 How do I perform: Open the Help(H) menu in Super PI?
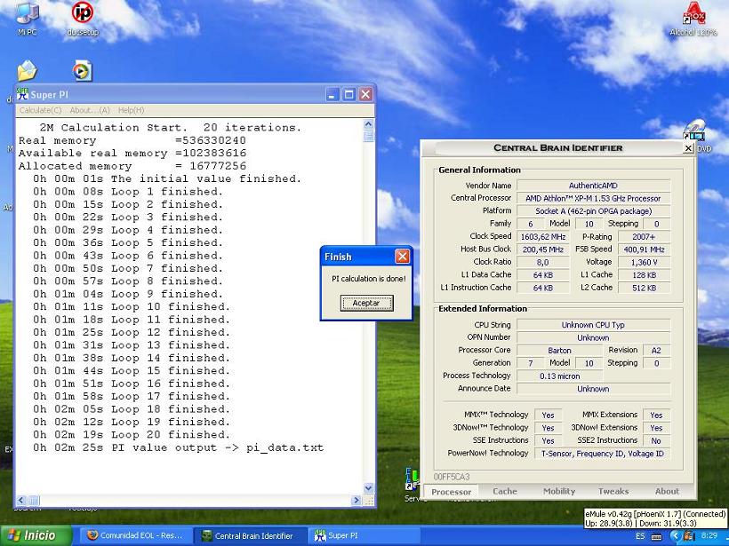(x=131, y=110)
